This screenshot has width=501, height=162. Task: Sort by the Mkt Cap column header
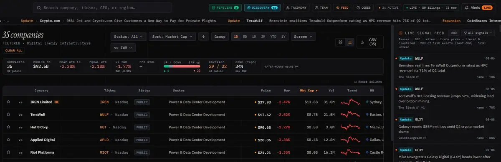(x=309, y=91)
